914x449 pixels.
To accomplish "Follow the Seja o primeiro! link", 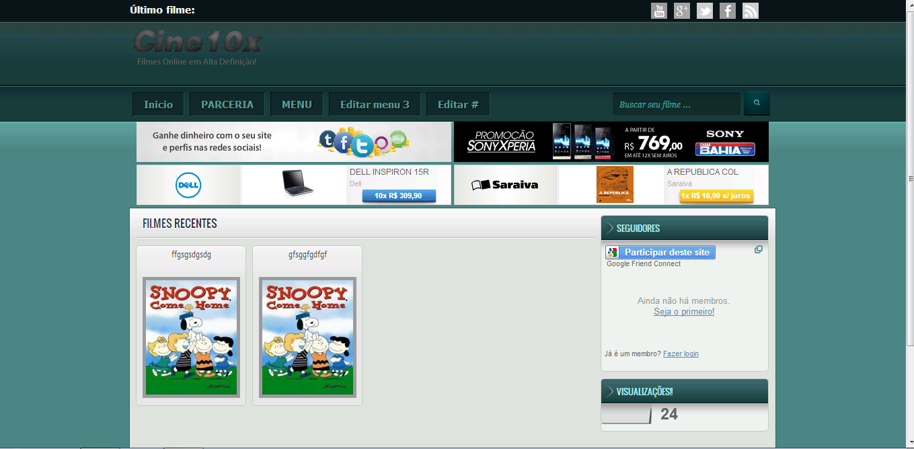I will point(684,312).
